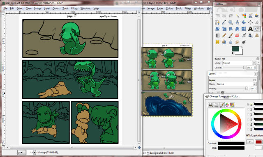Screen dimensions: 263x157
Task: Select the Move tool
Action: point(244,22)
